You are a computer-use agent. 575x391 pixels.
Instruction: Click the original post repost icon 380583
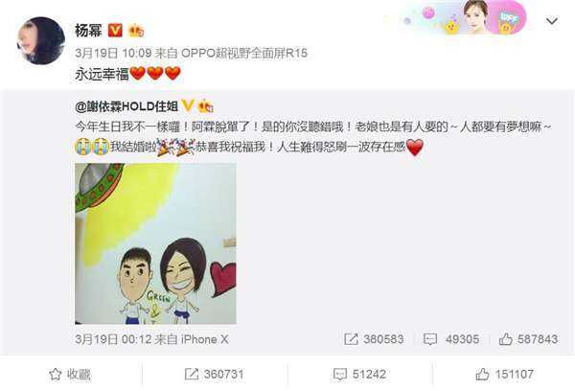[374, 339]
